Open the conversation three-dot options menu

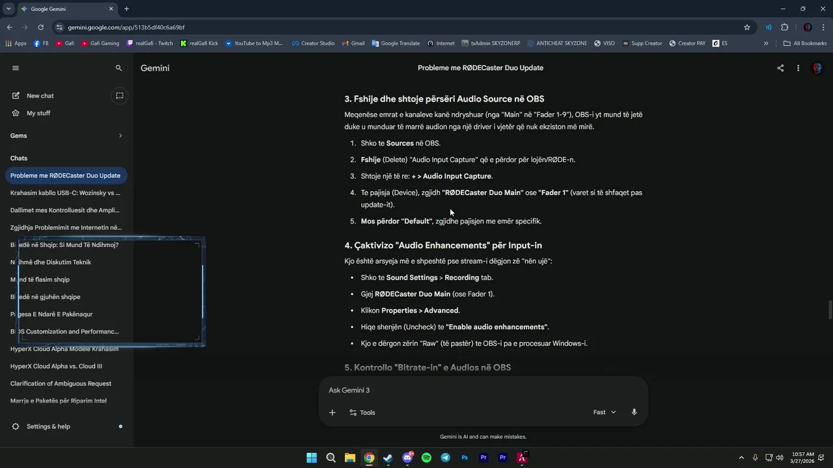pyautogui.click(x=798, y=68)
